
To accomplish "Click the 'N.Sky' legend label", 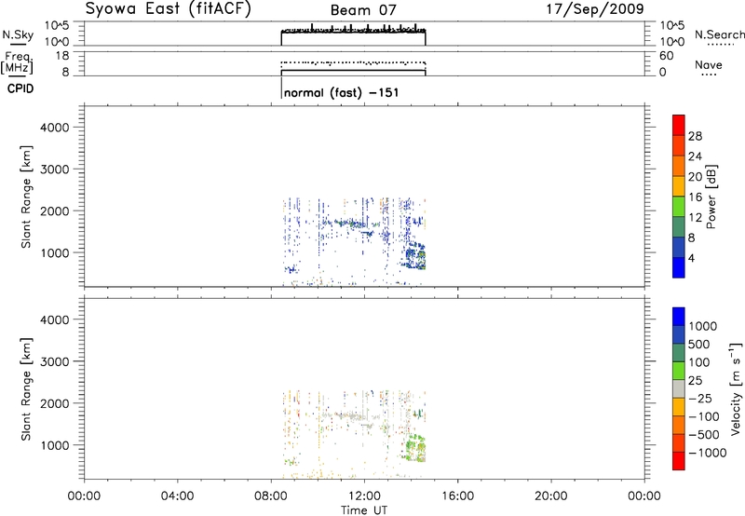I will pos(18,34).
